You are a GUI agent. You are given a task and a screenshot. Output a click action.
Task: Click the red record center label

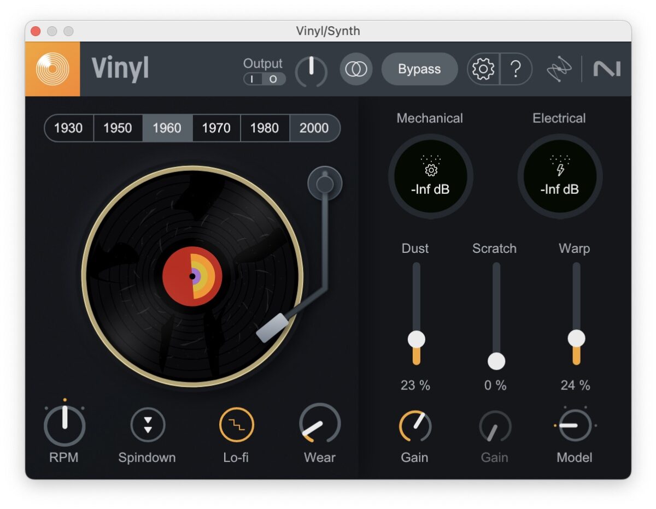[x=192, y=276]
